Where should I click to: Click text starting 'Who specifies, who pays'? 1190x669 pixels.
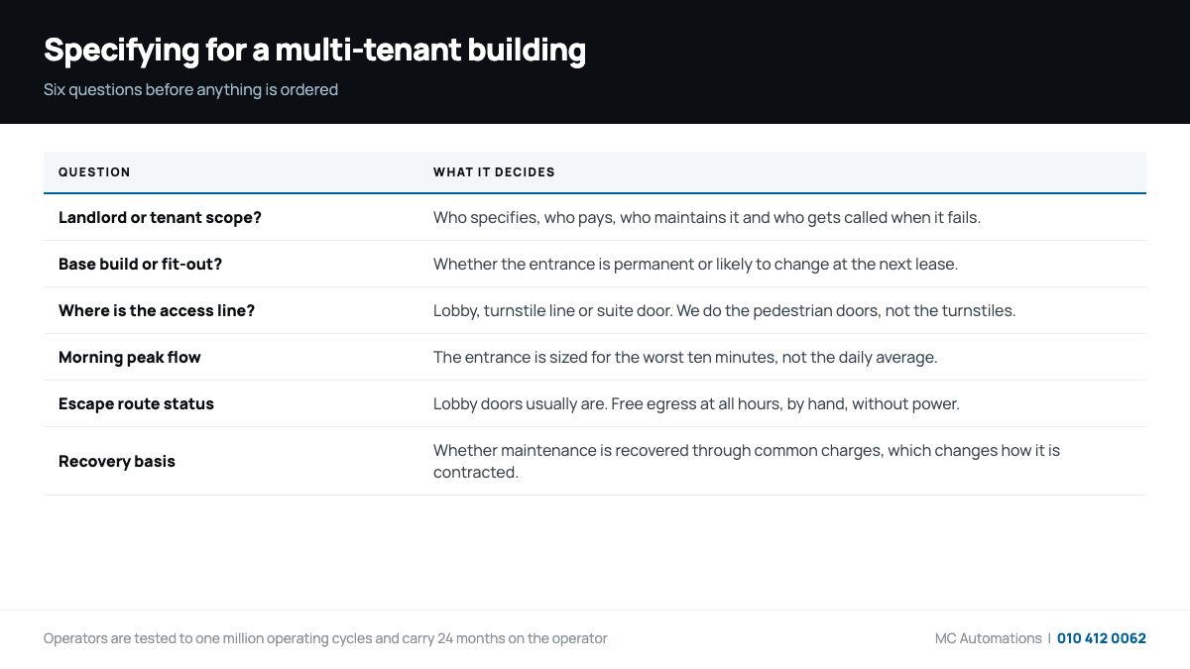coord(706,217)
